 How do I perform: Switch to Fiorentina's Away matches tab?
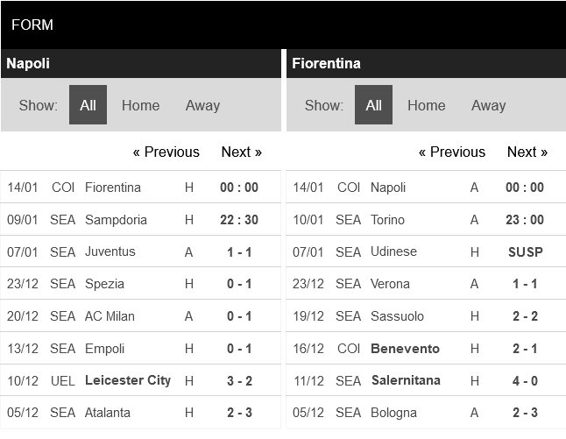tap(488, 105)
